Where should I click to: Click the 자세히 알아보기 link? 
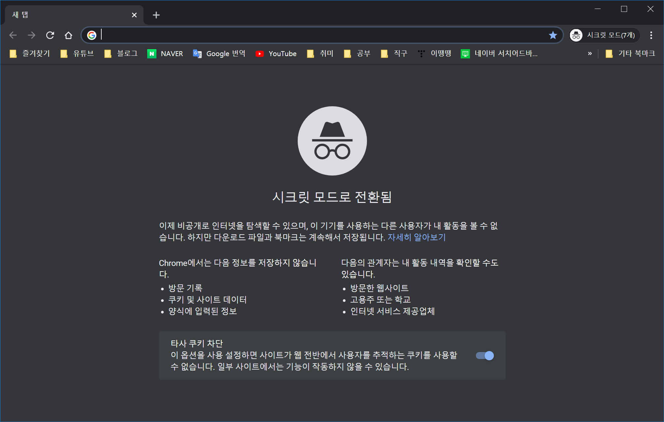point(416,238)
